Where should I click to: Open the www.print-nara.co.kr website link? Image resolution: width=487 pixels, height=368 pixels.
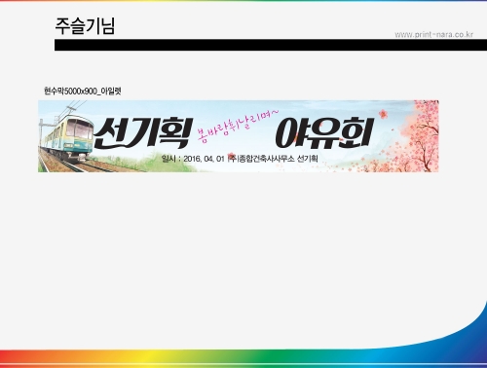coord(434,34)
